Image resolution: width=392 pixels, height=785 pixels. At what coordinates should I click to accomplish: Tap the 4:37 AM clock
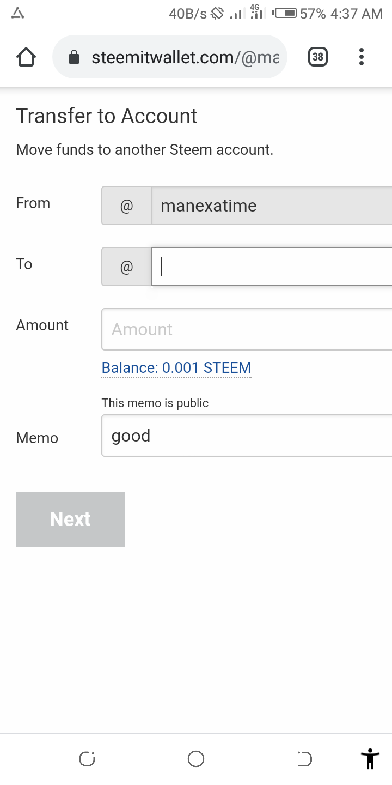(x=357, y=14)
